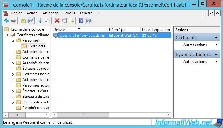The width and height of the screenshot is (223, 128).
Task: Click the 28-06-19 expiration date cell
Action: pos(149,36)
